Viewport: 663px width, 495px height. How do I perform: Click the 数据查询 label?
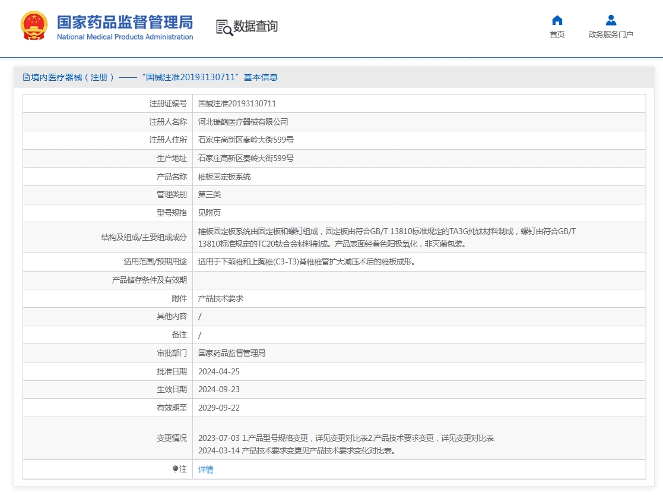point(255,26)
